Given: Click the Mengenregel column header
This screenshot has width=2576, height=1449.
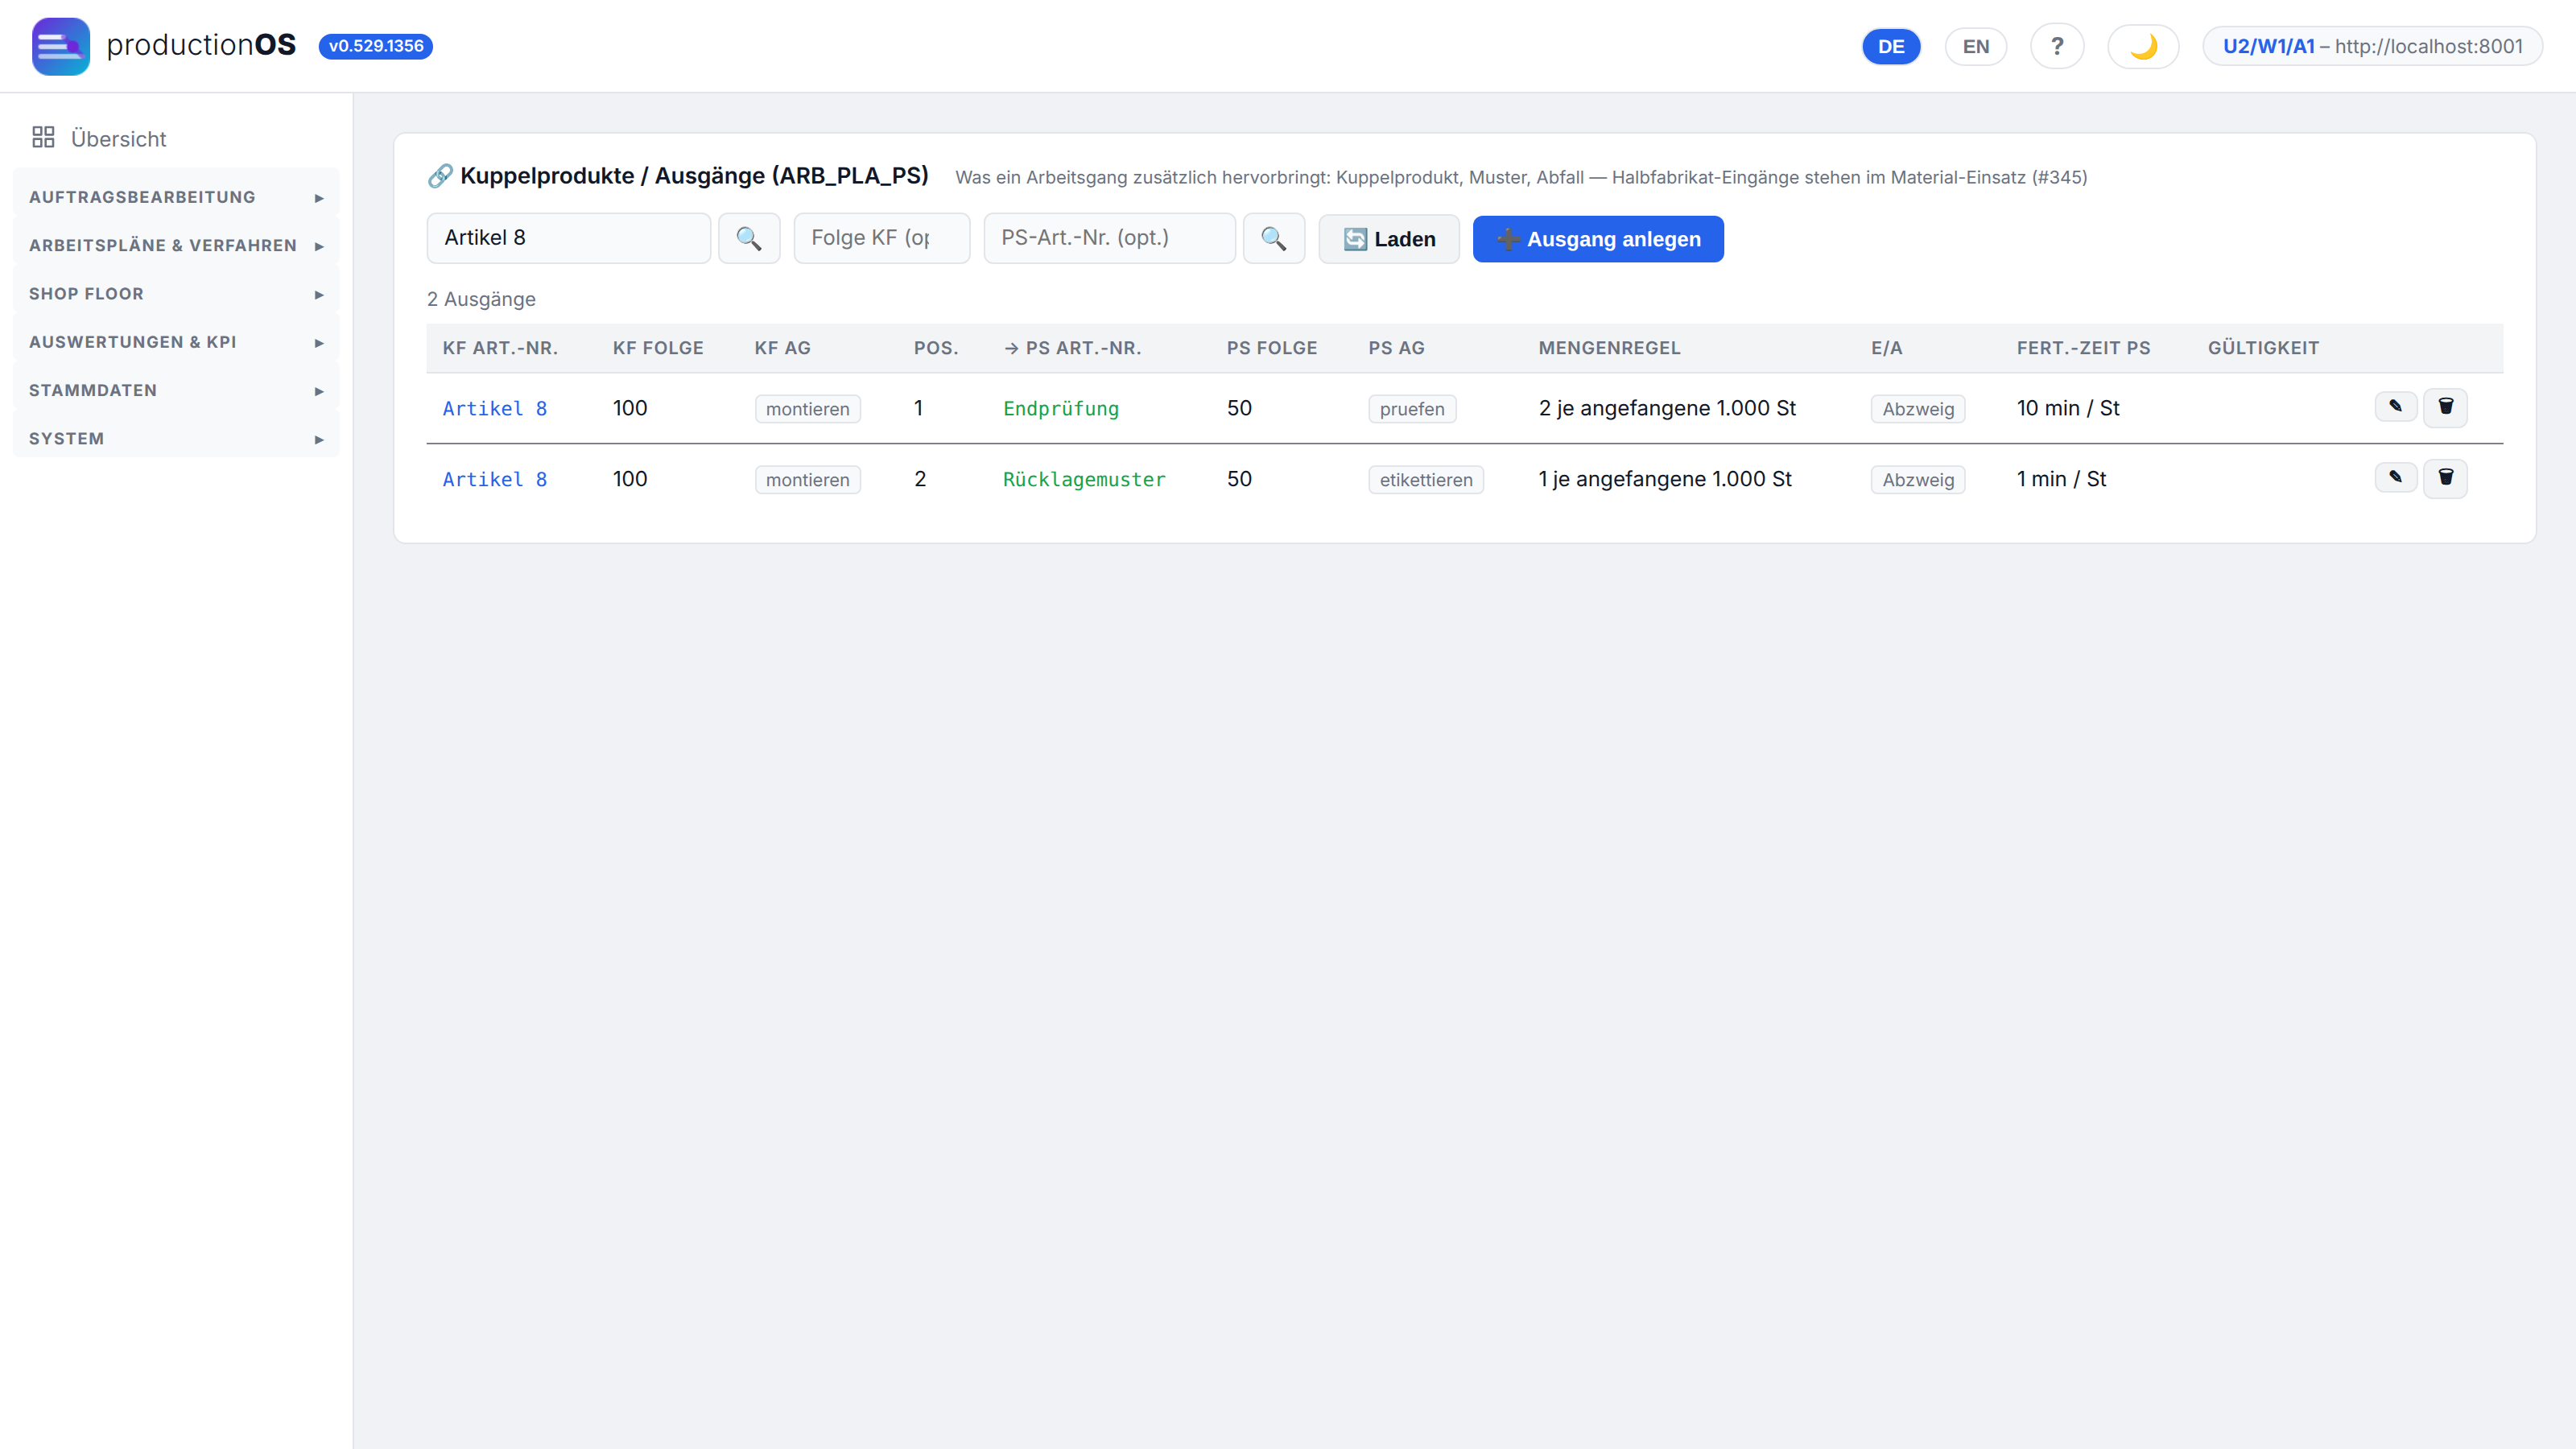Looking at the screenshot, I should click(1609, 348).
